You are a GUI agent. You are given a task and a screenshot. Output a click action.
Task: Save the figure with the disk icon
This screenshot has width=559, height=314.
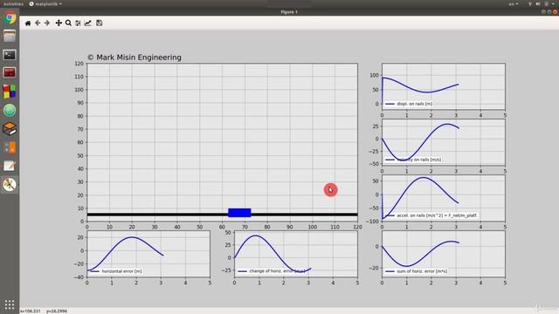tap(99, 24)
